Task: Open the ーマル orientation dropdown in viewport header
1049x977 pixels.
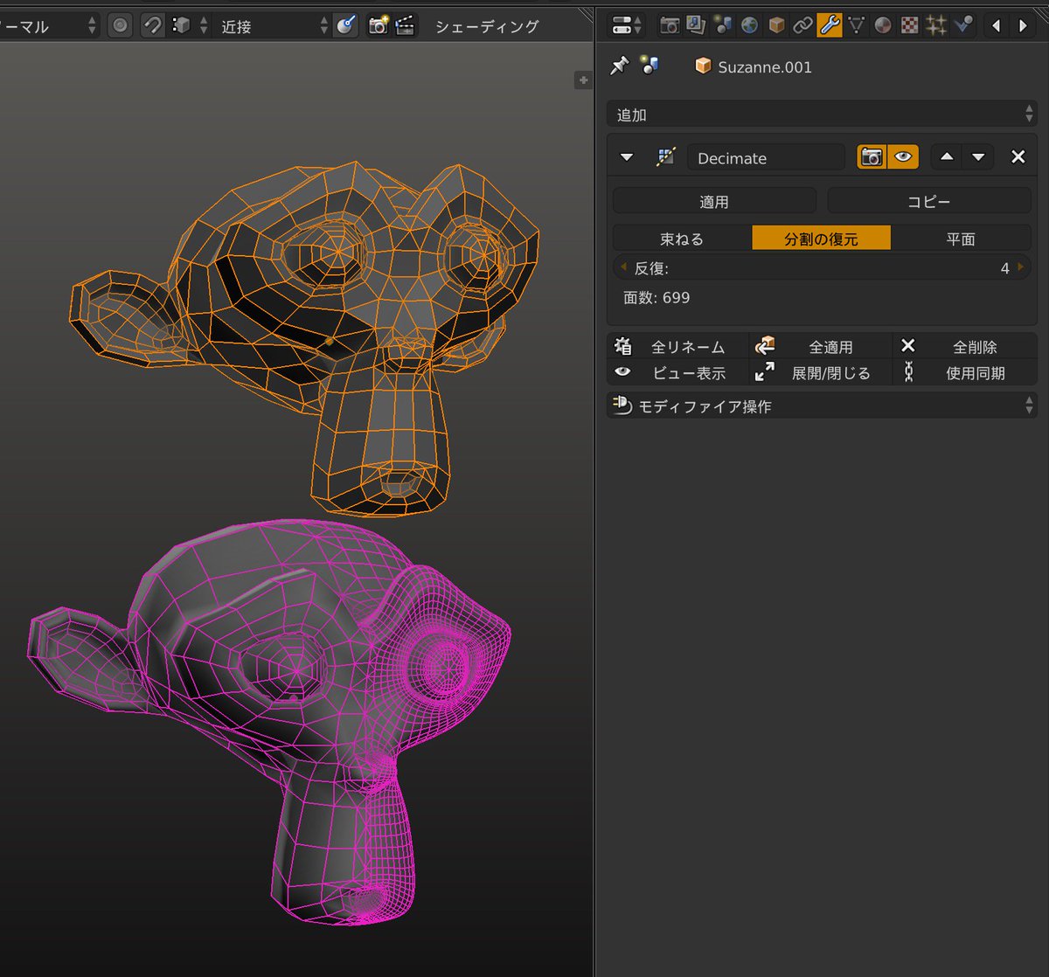Action: pyautogui.click(x=49, y=26)
